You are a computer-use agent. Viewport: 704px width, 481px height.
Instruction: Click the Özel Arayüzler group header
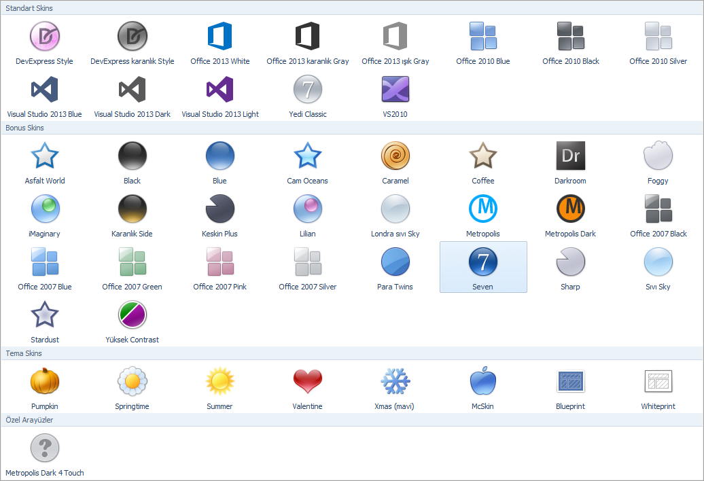pos(352,420)
